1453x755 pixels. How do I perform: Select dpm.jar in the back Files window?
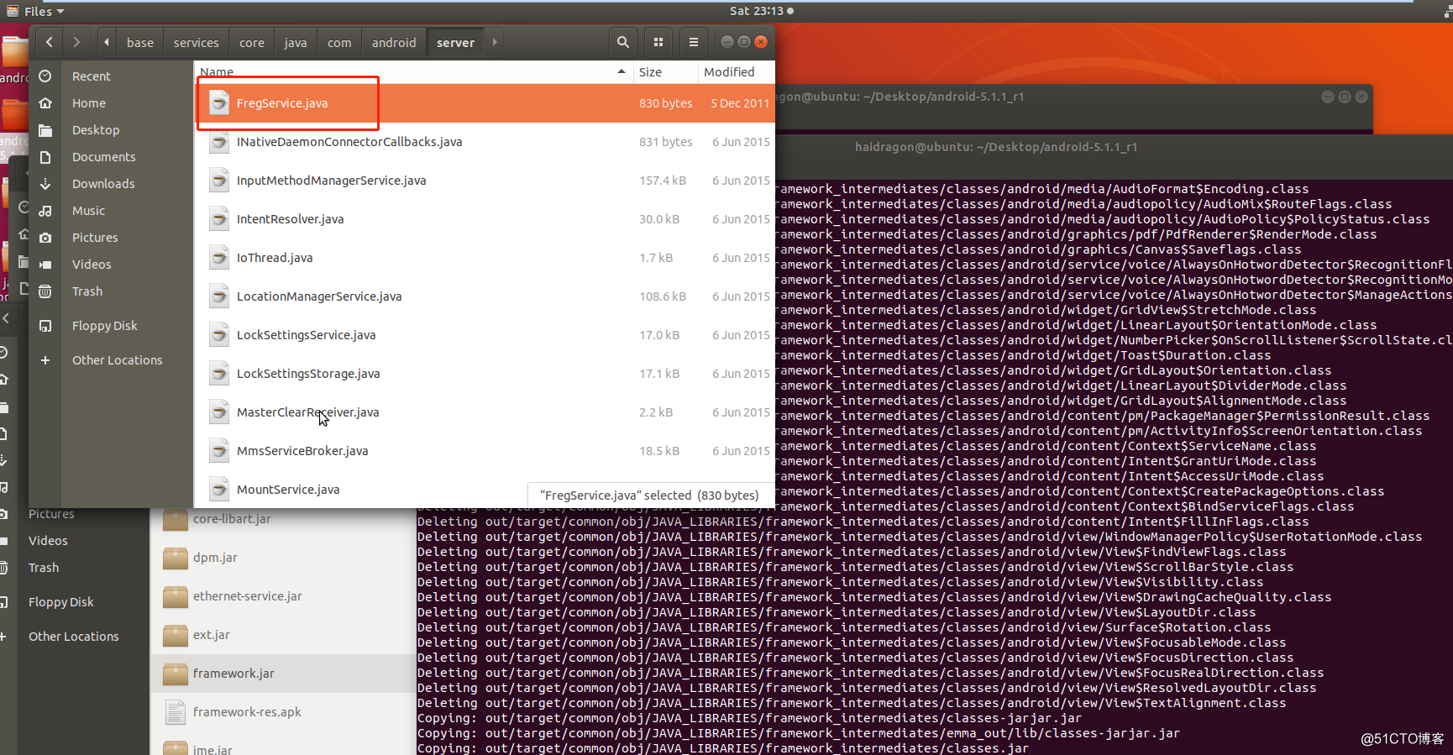283,558
